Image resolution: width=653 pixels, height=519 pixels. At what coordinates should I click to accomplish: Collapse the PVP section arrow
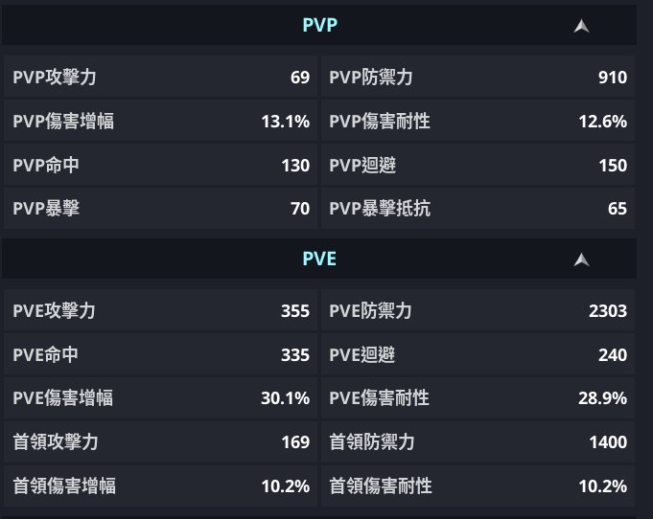point(581,26)
